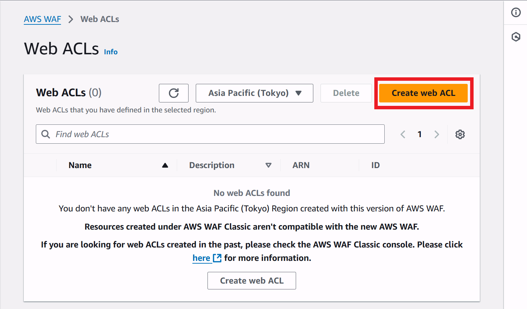Image resolution: width=527 pixels, height=309 pixels.
Task: Go to previous page arrow
Action: (x=403, y=134)
